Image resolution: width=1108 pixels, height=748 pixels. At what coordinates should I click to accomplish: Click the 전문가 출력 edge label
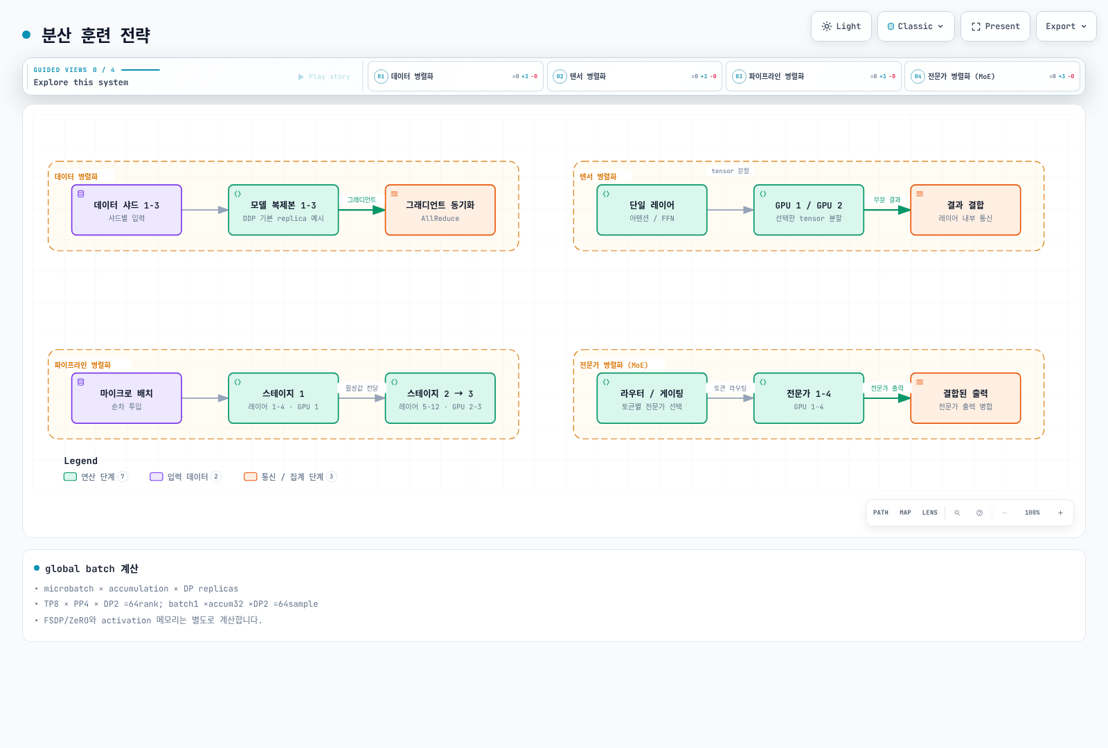(x=887, y=388)
